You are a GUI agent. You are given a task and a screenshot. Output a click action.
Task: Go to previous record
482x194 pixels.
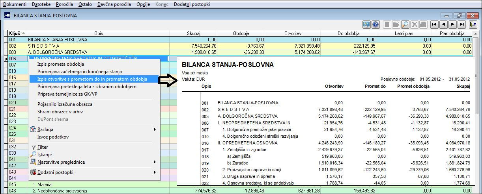click(443, 24)
